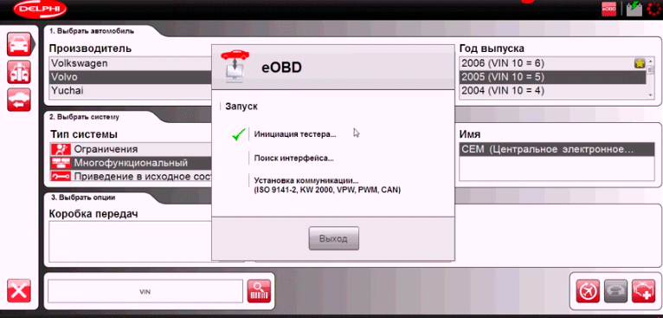The image size is (663, 318).
Task: Choose 2004 (VIN 10 = 4) year
Action: tap(553, 91)
